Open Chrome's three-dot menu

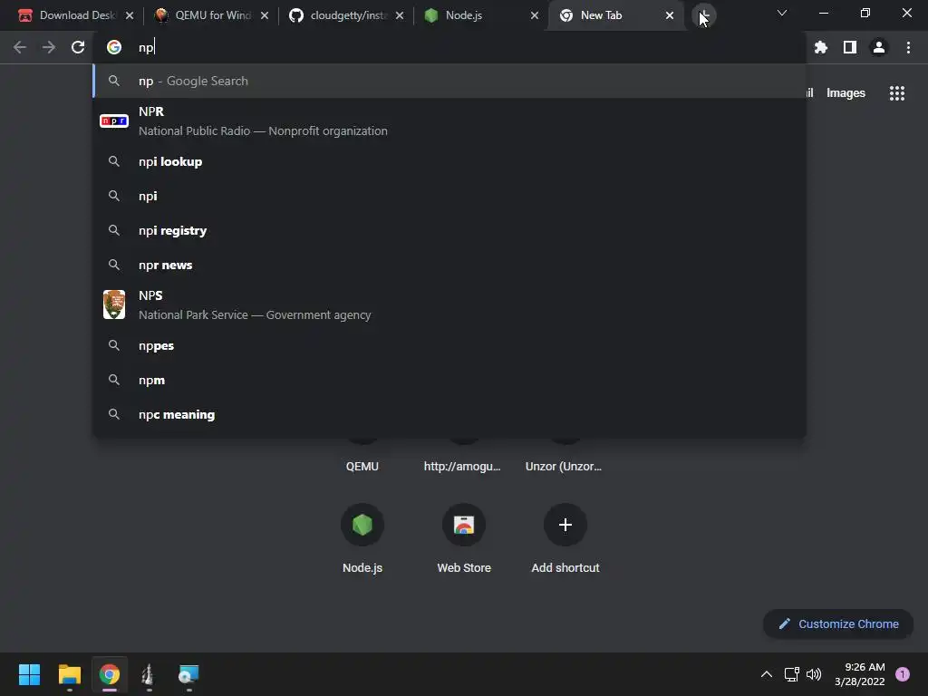pyautogui.click(x=908, y=47)
